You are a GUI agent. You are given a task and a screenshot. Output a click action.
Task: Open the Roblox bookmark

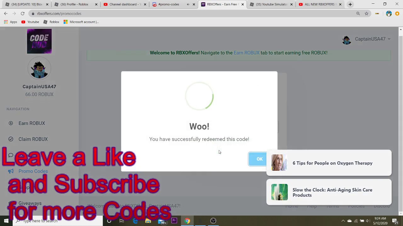point(51,22)
